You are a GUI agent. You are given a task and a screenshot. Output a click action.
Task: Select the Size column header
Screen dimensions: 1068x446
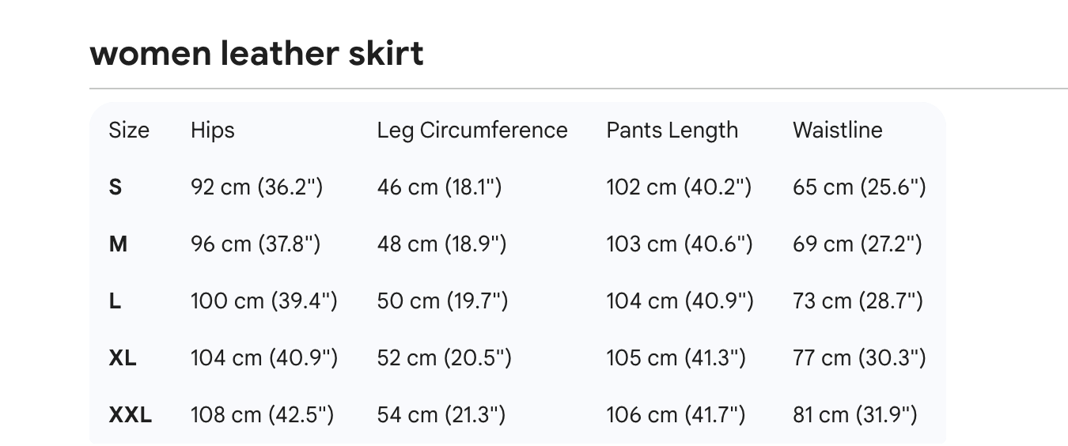coord(129,130)
